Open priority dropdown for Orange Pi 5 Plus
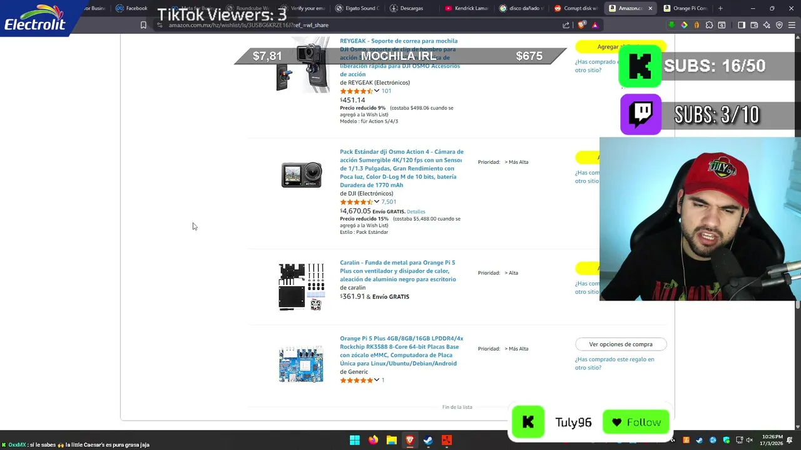This screenshot has width=801, height=450. tap(516, 349)
